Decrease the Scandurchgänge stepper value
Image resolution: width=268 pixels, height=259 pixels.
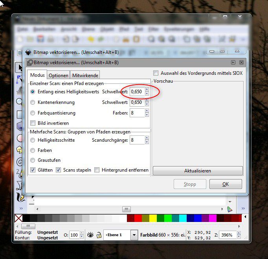(147, 142)
